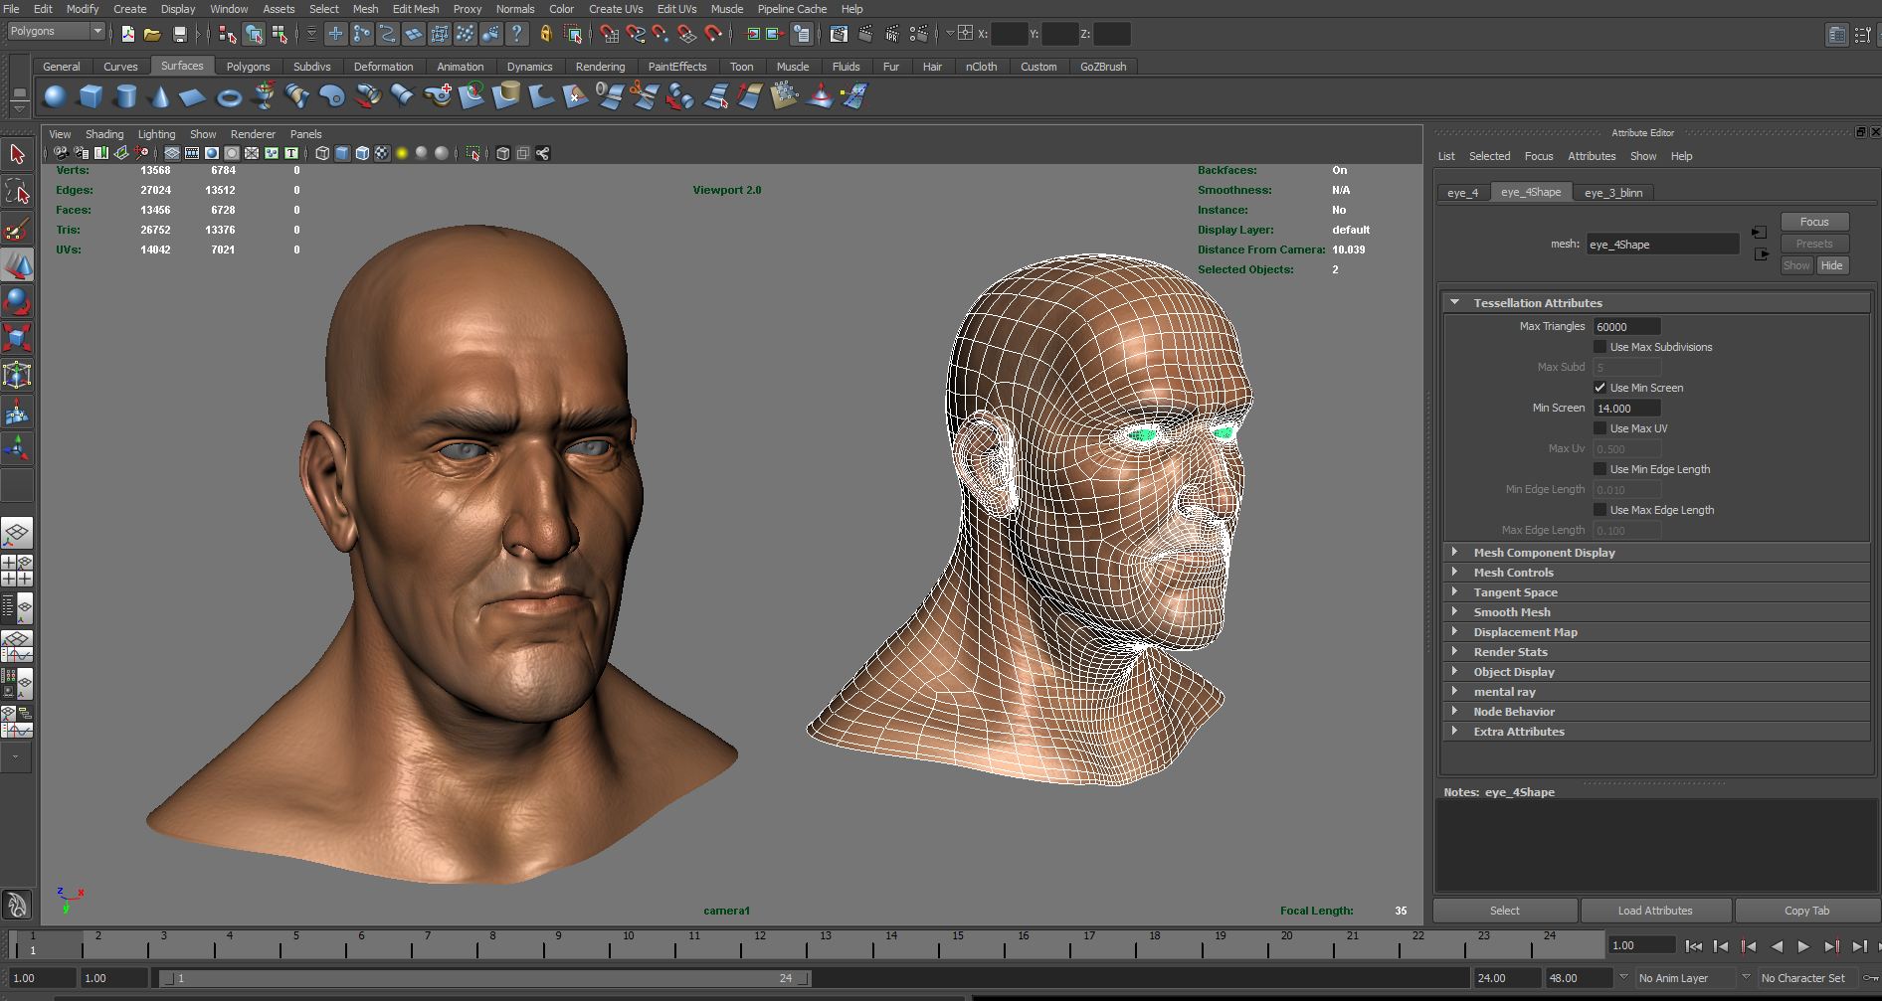Switch to the eye_3_blinn attribute tab

click(1613, 192)
